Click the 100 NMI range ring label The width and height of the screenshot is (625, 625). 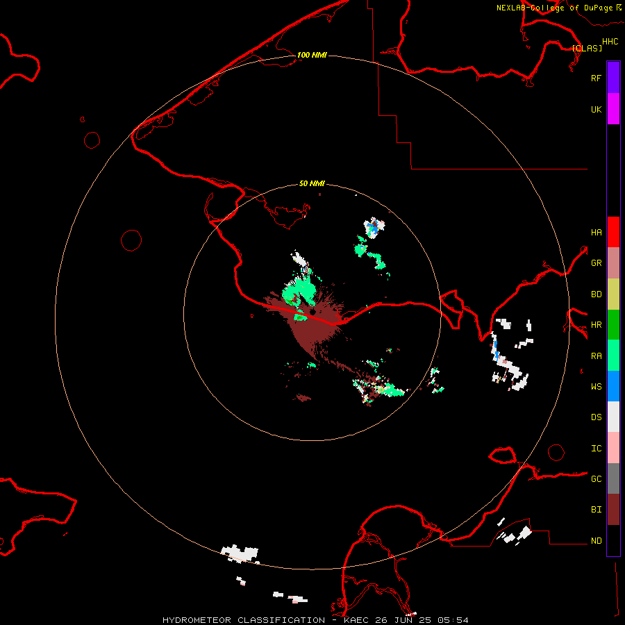point(312,55)
